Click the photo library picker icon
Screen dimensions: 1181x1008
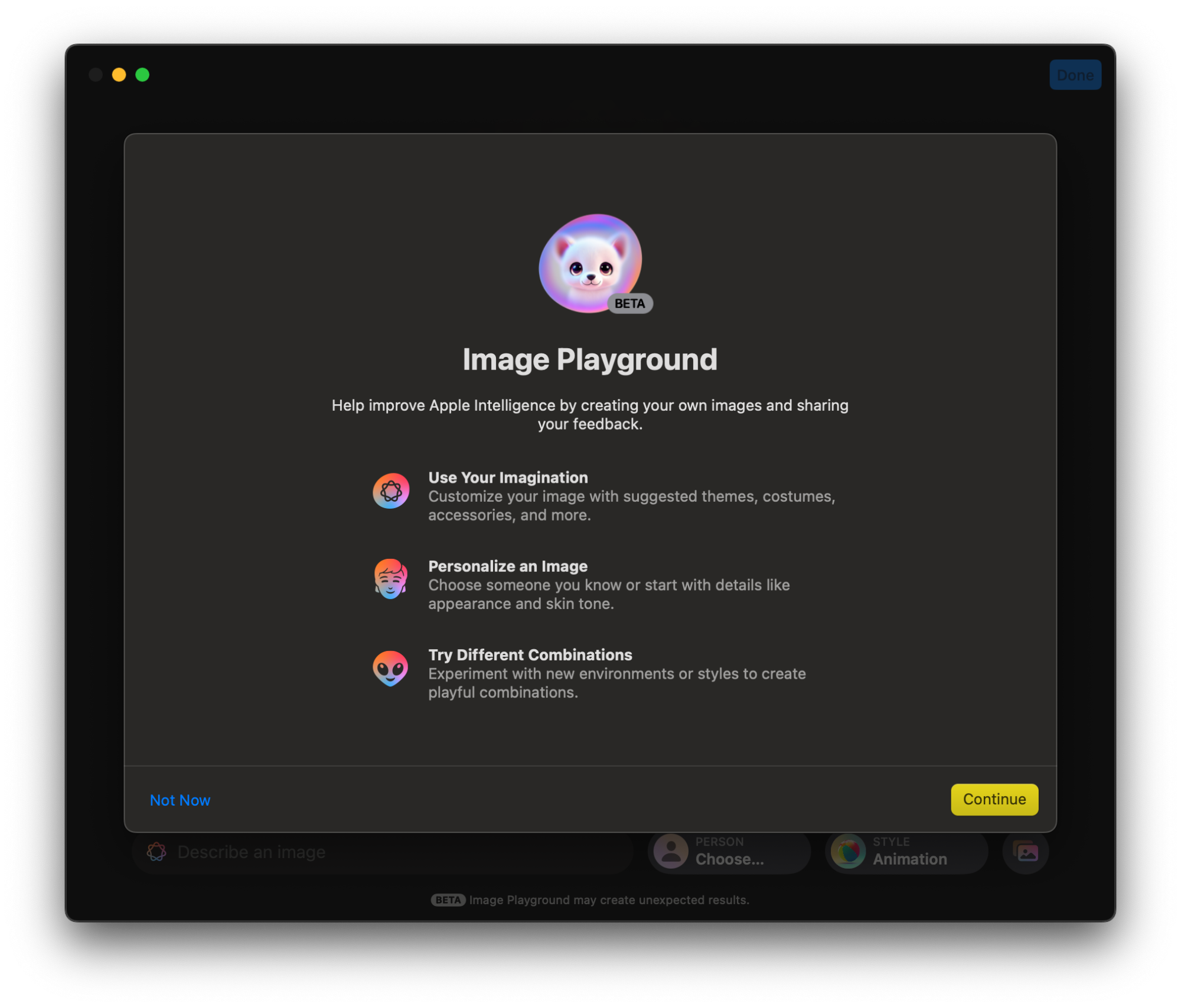pyautogui.click(x=1026, y=852)
